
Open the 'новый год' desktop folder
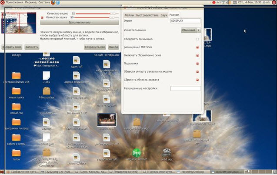pos(16,107)
